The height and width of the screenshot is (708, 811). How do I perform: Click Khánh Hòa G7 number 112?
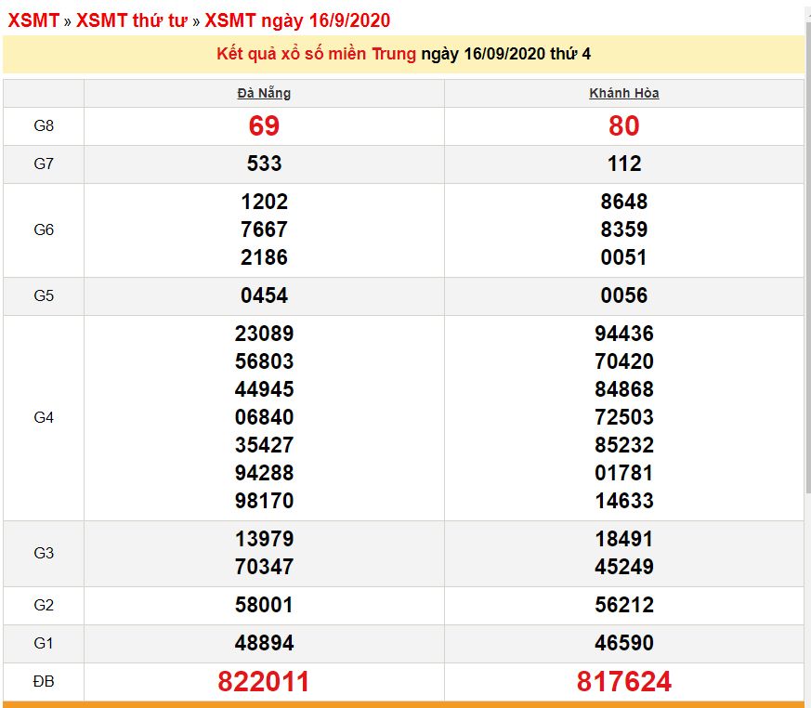coord(624,164)
